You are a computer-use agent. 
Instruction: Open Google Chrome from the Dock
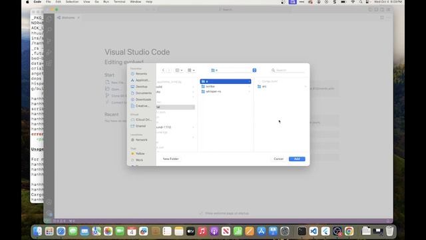tap(349, 231)
